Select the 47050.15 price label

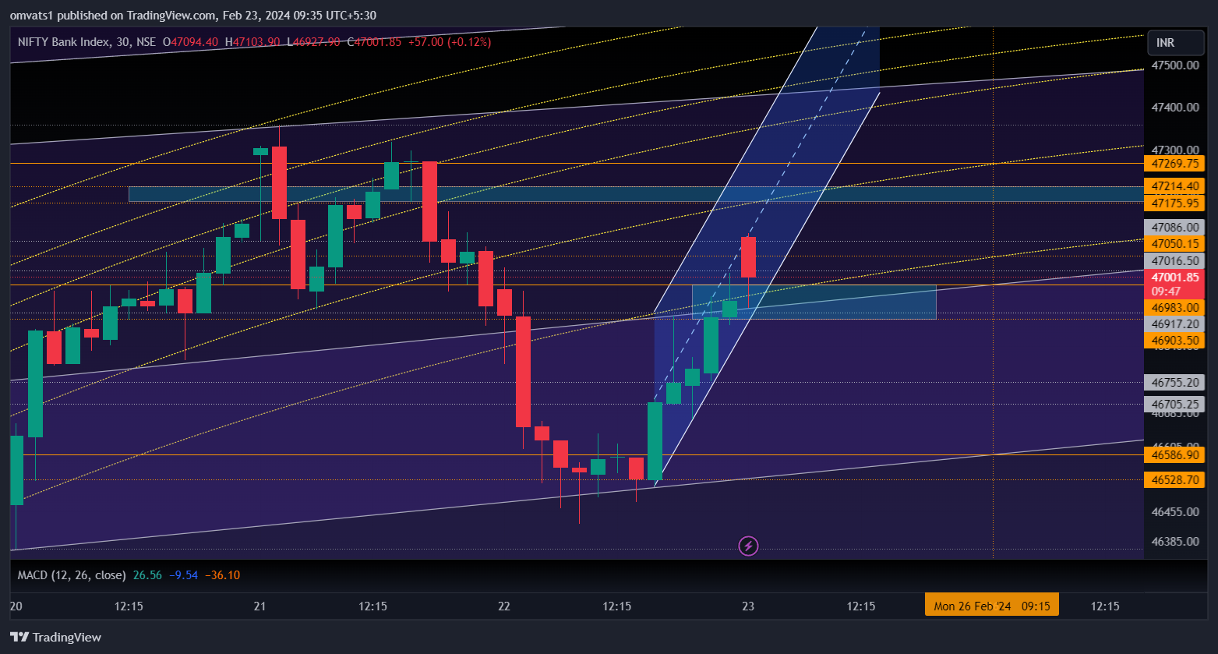[x=1174, y=244]
